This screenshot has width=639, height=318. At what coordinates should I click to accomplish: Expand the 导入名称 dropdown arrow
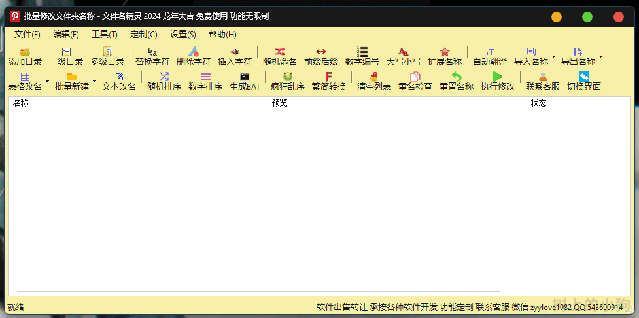(553, 57)
